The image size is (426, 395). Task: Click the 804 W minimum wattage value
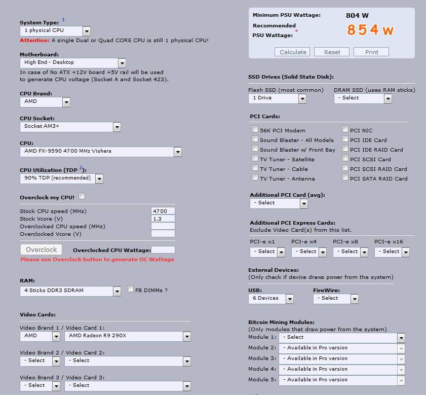coord(357,16)
